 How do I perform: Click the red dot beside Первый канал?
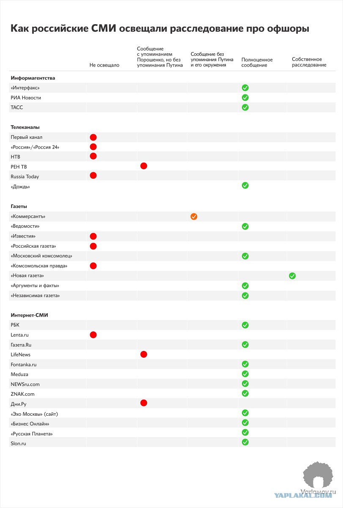click(x=93, y=137)
